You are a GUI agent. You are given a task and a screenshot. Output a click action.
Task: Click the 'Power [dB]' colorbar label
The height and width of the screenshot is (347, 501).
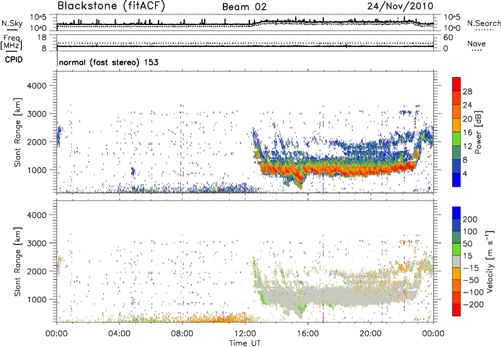[478, 132]
